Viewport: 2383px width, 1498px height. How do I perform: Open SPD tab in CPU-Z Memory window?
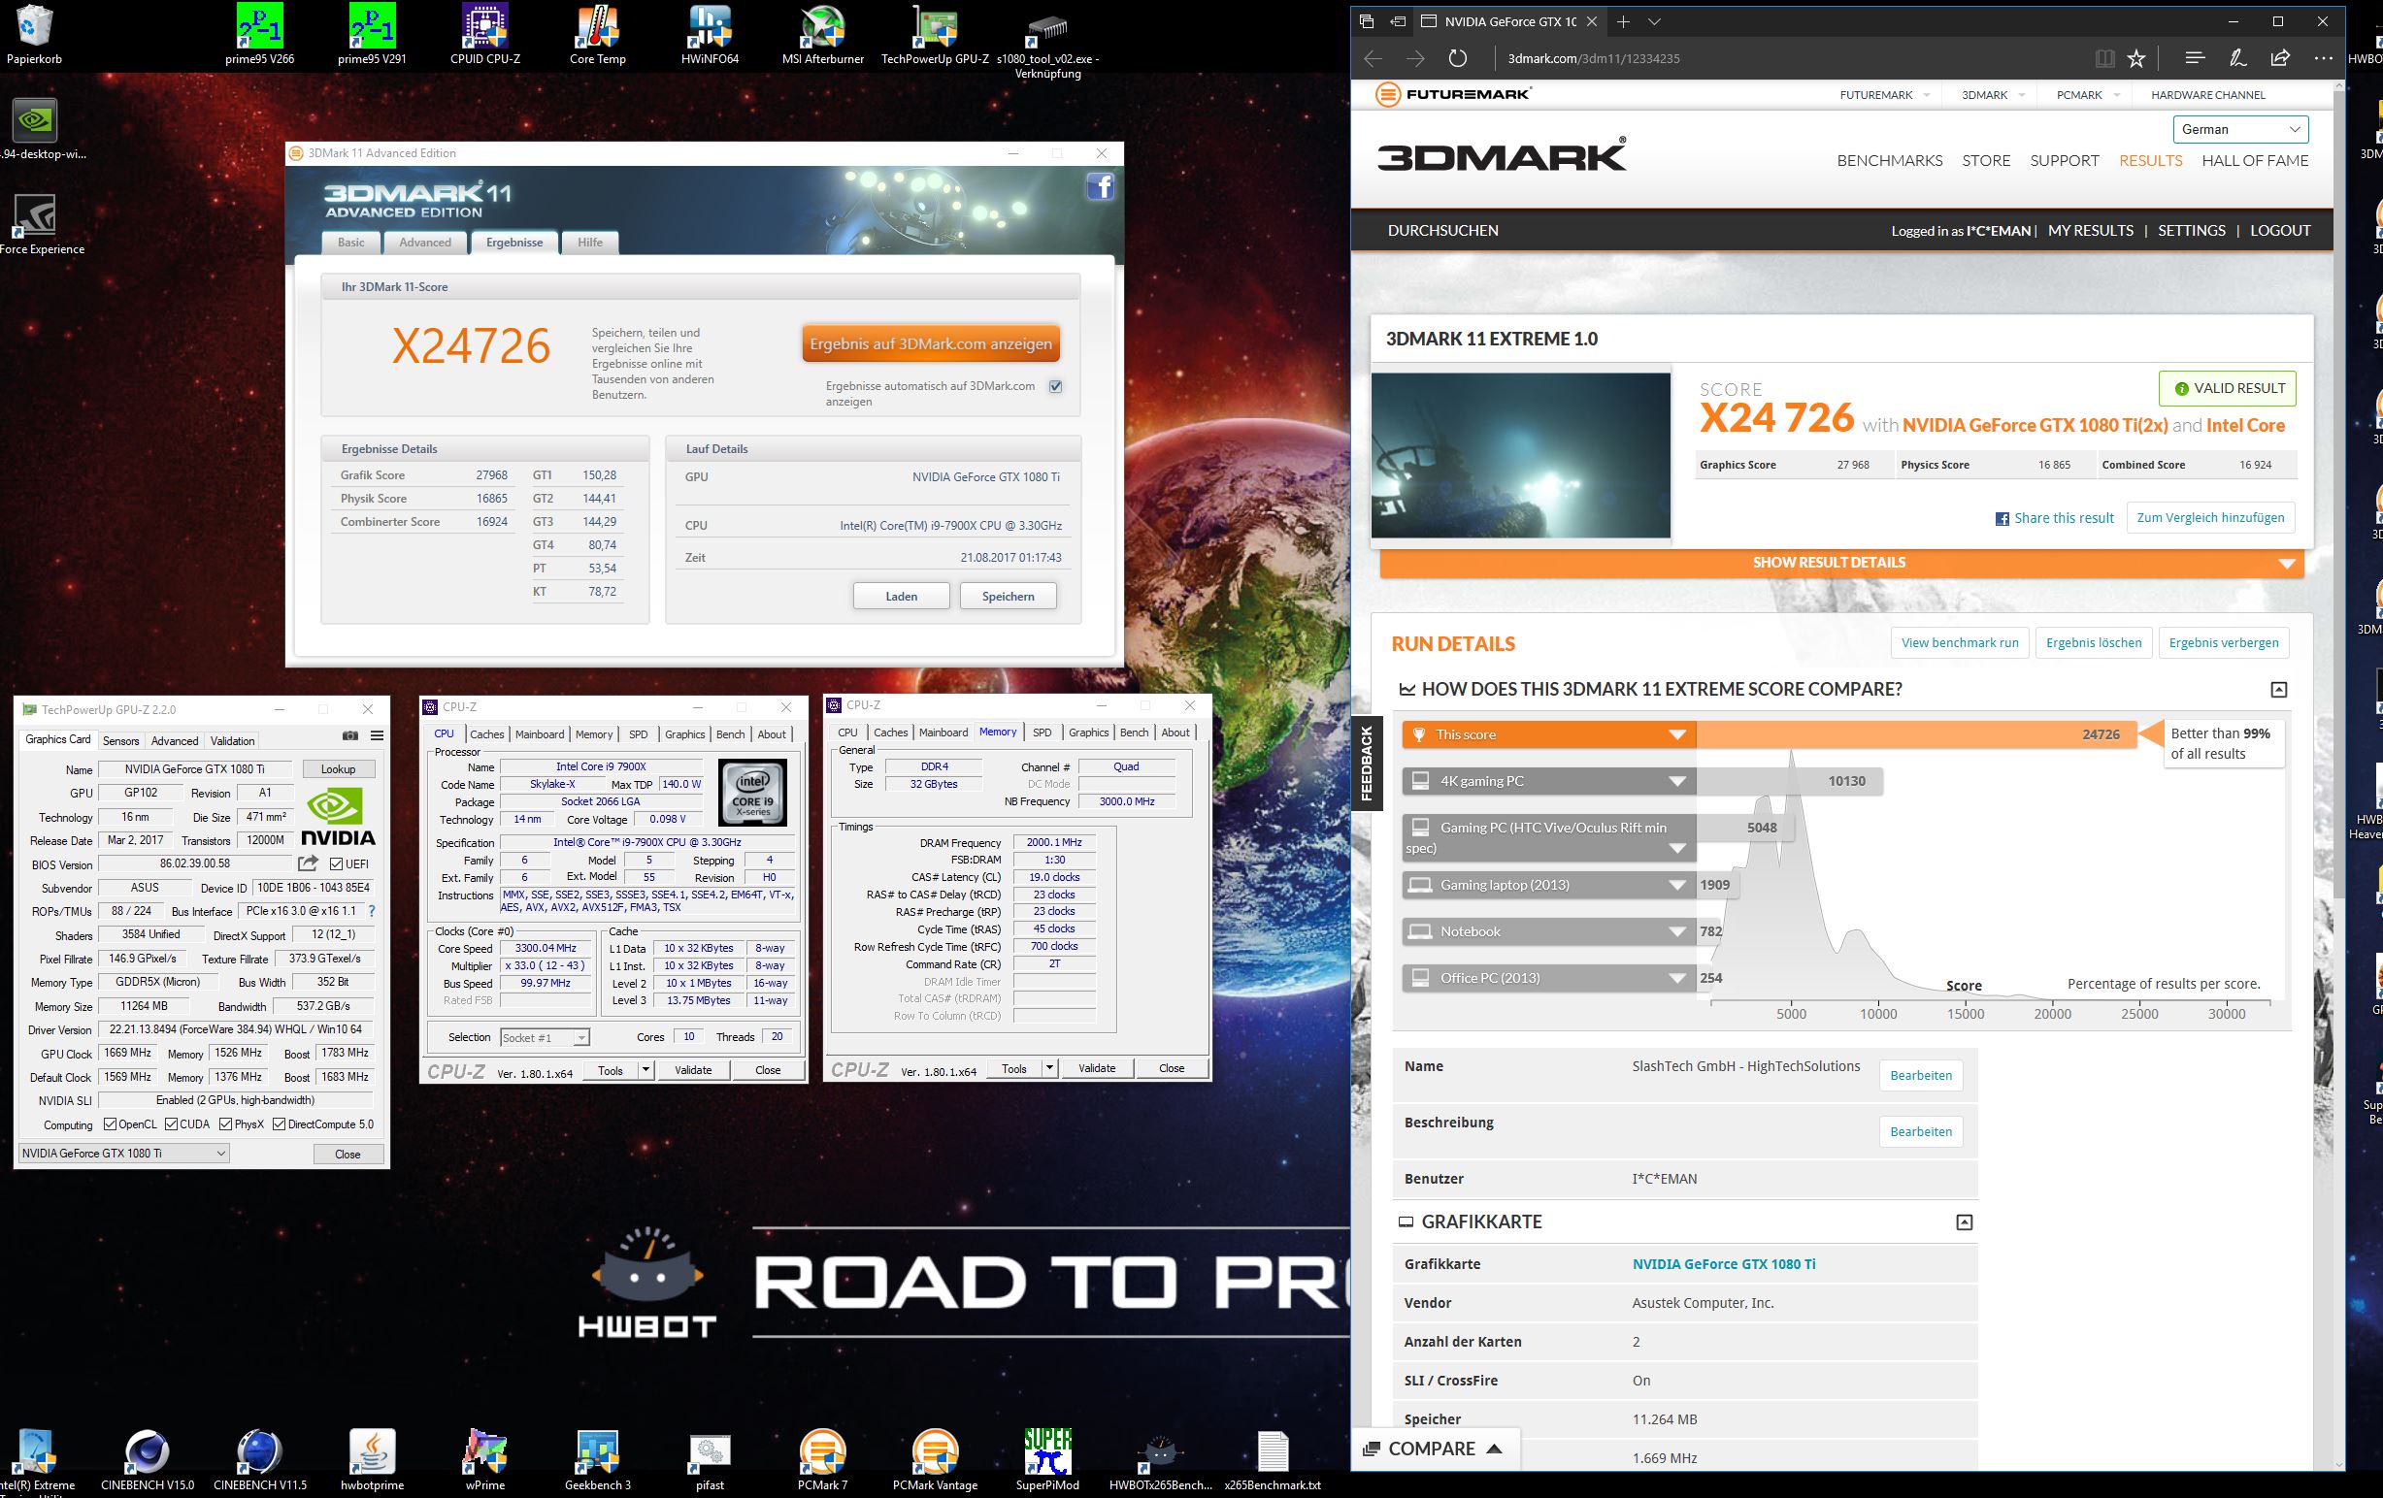pyautogui.click(x=1043, y=733)
